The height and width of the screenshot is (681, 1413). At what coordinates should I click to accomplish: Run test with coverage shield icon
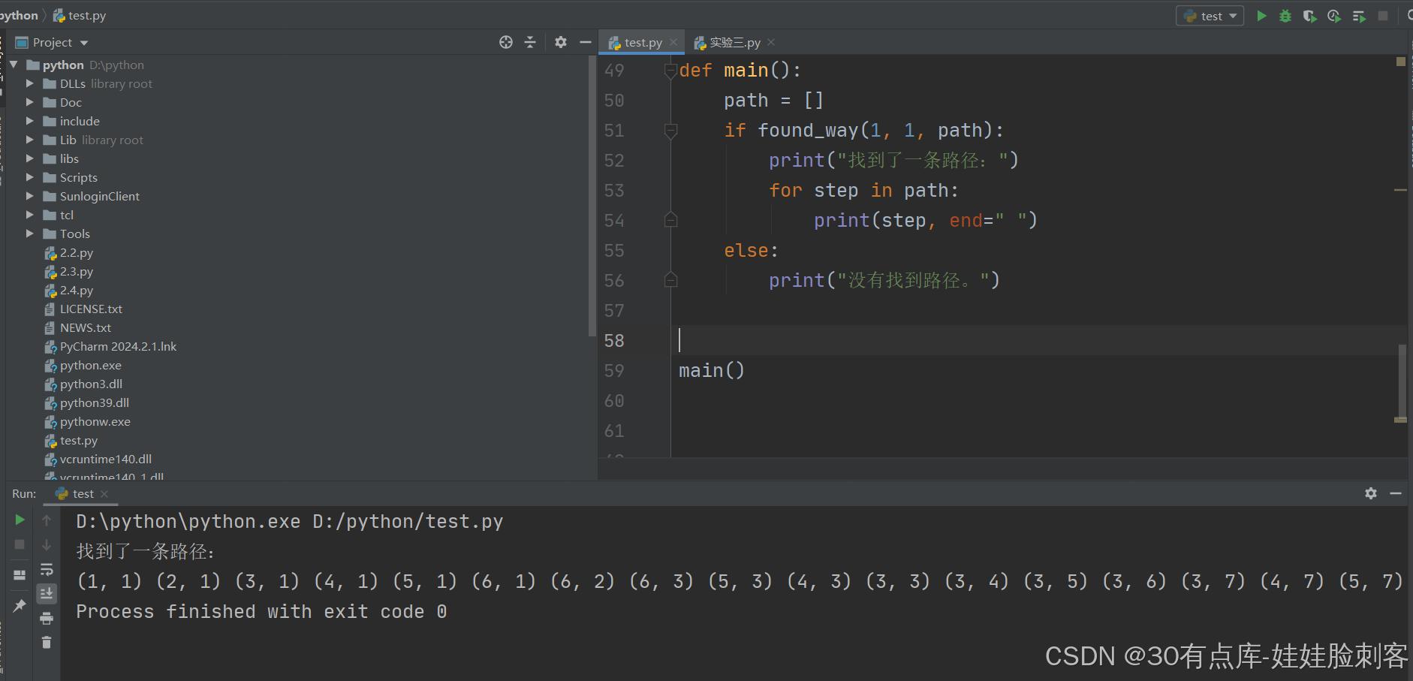pyautogui.click(x=1310, y=16)
